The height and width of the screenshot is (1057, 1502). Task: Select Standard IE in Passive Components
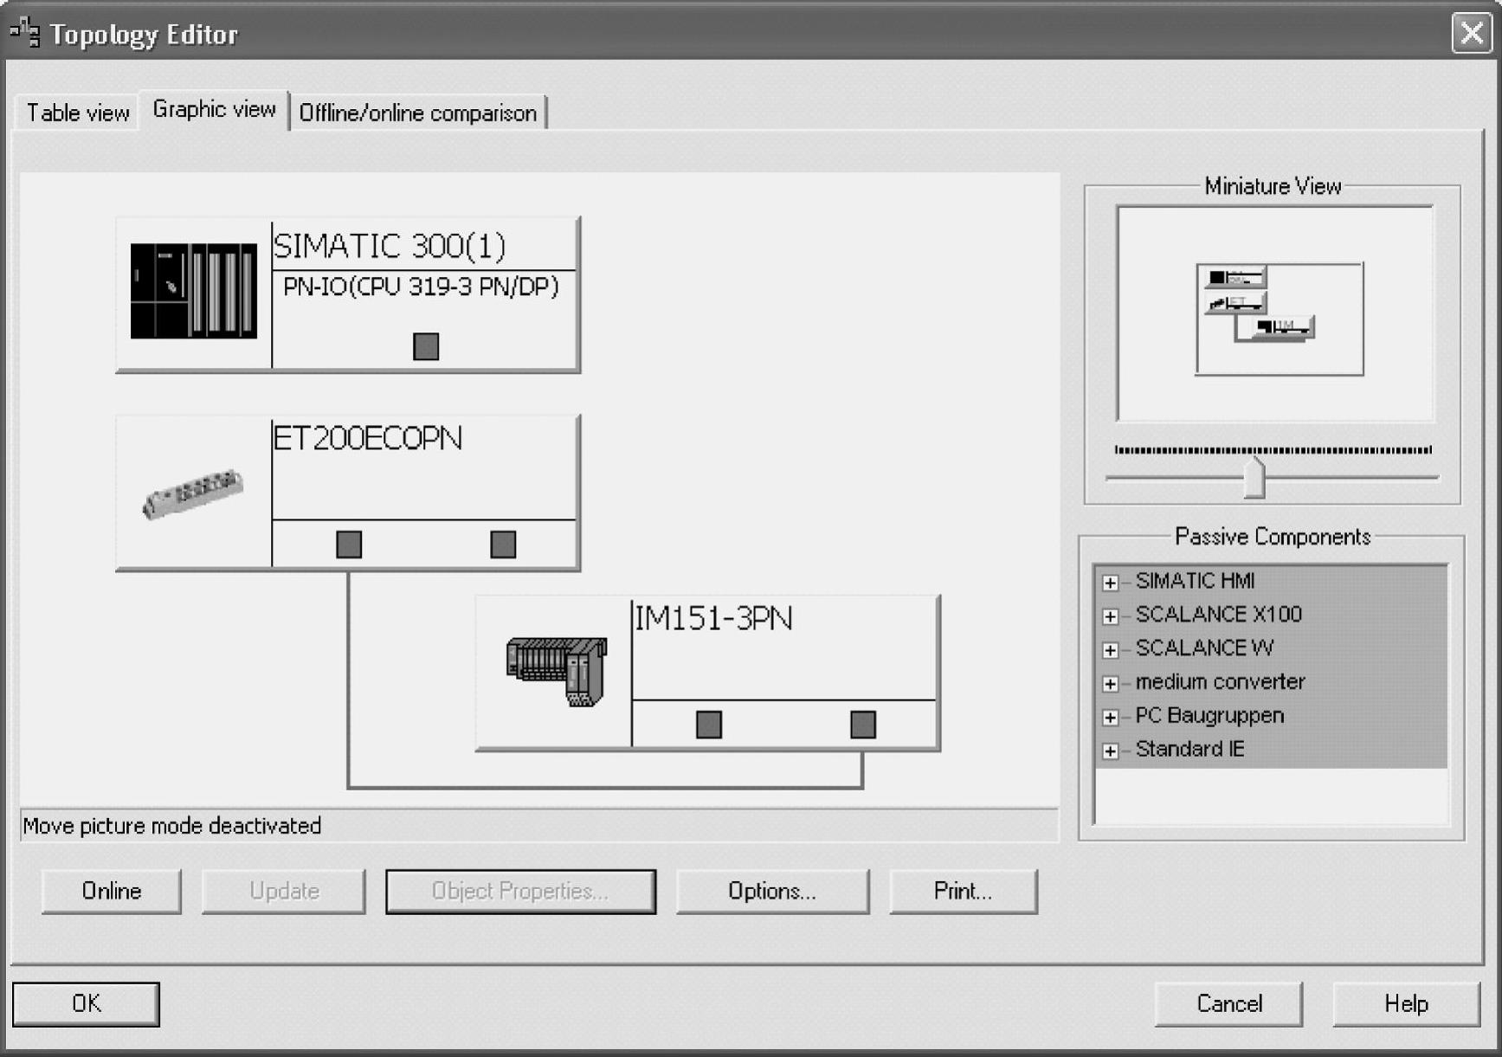tap(1189, 750)
